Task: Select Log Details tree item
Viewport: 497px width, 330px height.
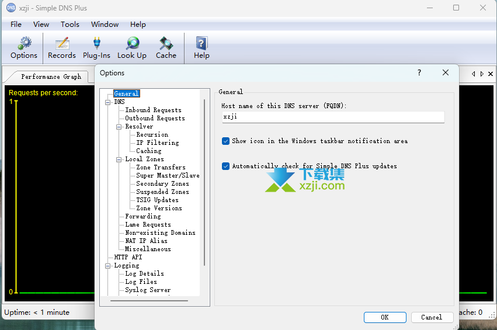Action: tap(144, 274)
